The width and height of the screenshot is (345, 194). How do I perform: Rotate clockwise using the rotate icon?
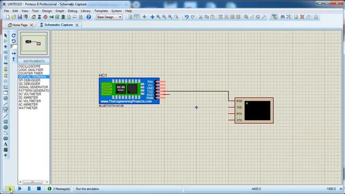(x=13, y=36)
